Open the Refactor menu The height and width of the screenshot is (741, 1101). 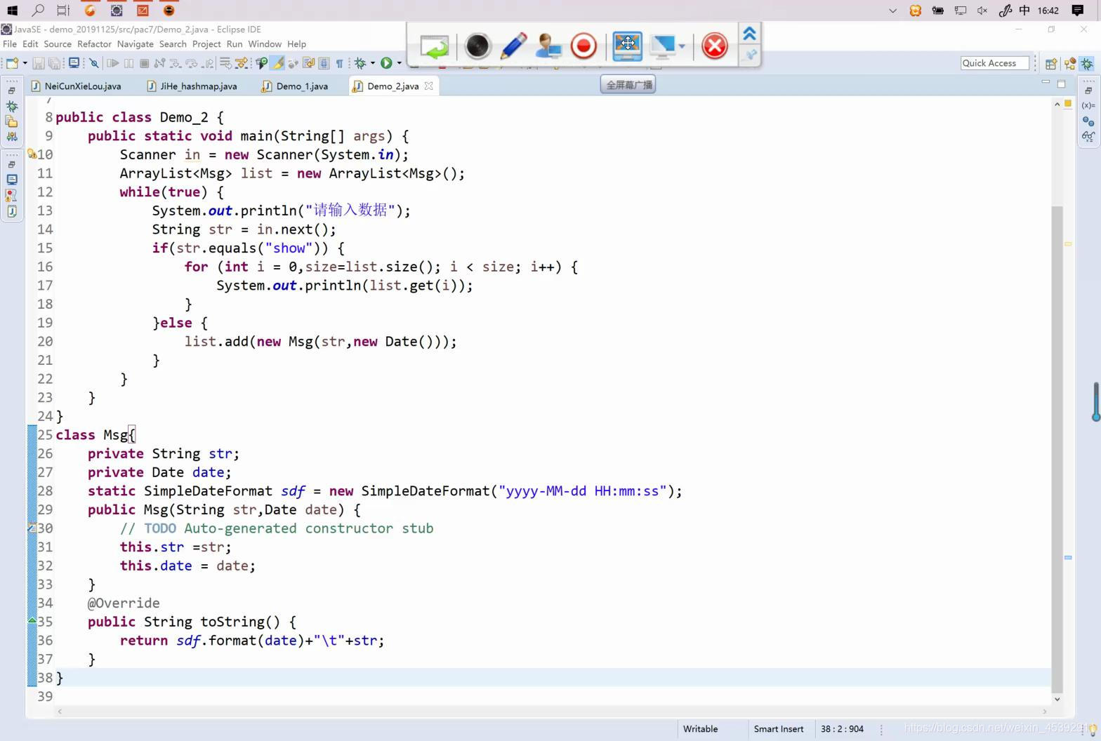click(x=94, y=44)
